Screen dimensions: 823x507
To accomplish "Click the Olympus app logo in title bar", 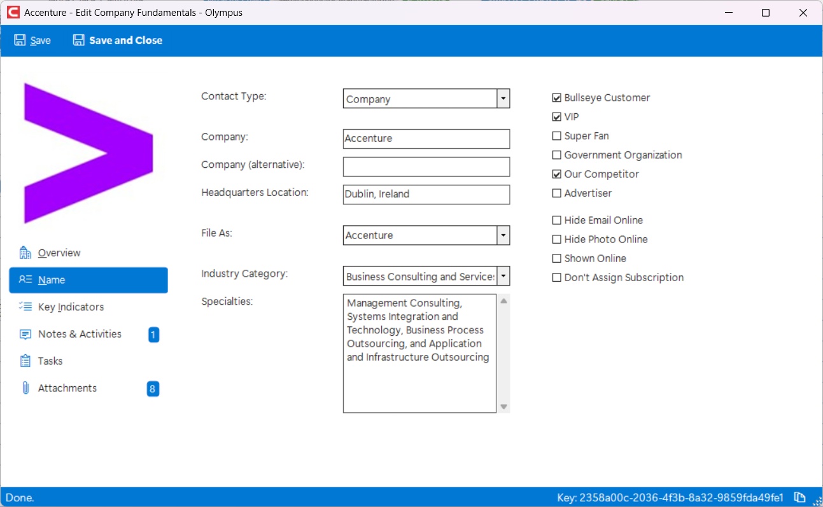I will tap(13, 12).
